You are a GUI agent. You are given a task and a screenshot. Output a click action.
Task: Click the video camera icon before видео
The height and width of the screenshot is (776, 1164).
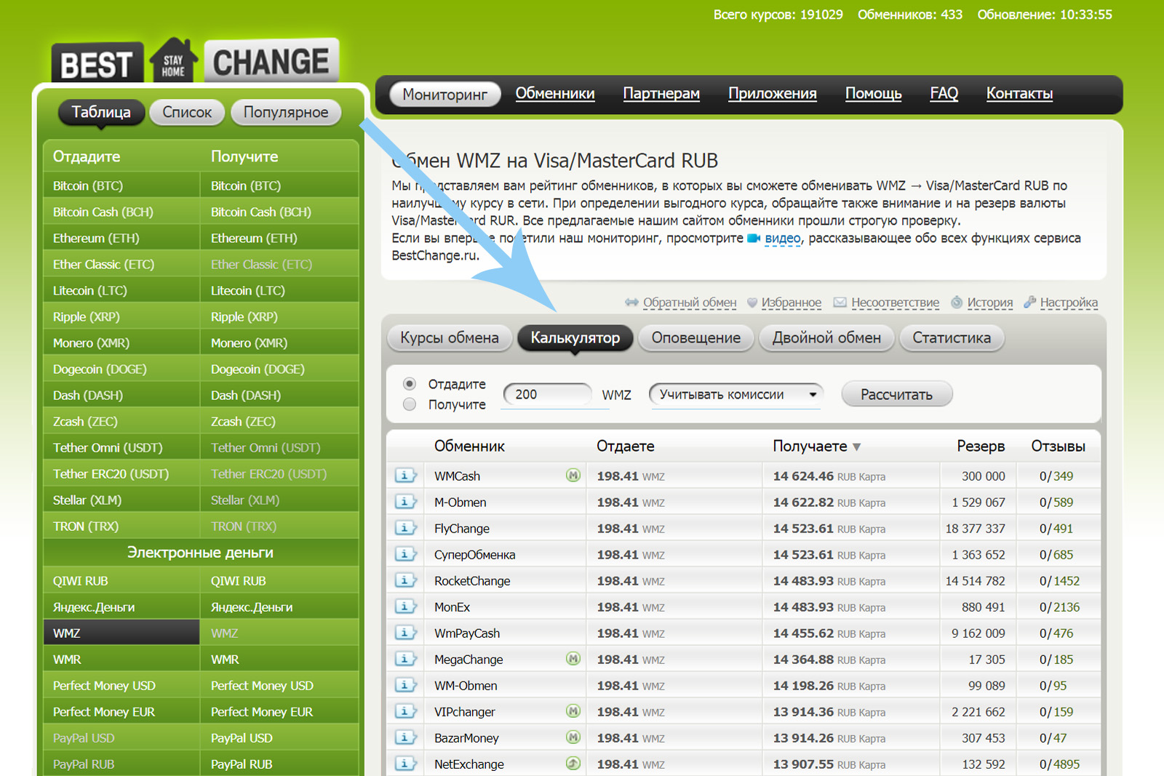tap(754, 238)
